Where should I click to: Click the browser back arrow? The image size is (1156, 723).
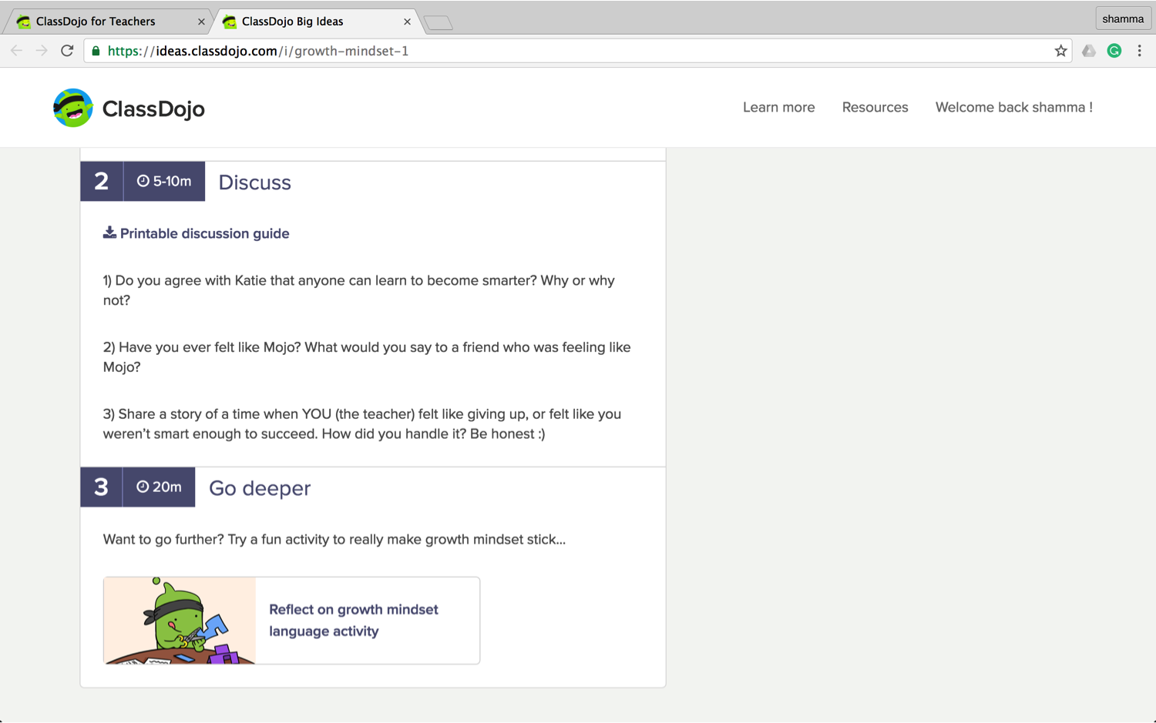tap(16, 51)
